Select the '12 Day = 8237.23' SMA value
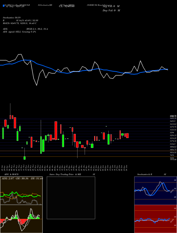Screen dimensions: 177x233 pos(15,7)
